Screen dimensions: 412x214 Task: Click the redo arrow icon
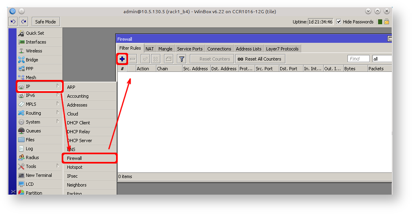point(24,22)
